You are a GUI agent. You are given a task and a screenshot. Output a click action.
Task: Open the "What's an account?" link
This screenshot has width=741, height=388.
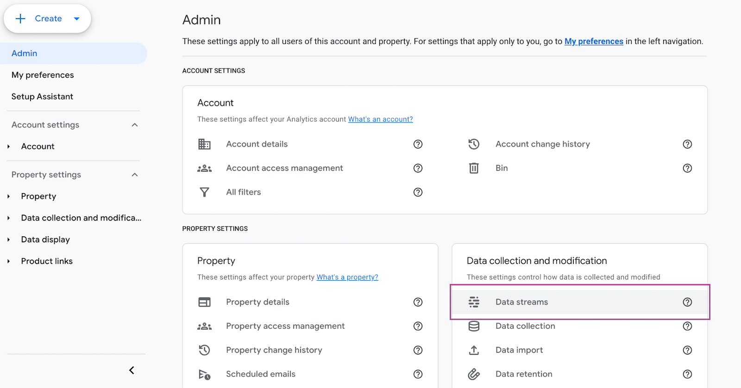tap(380, 119)
